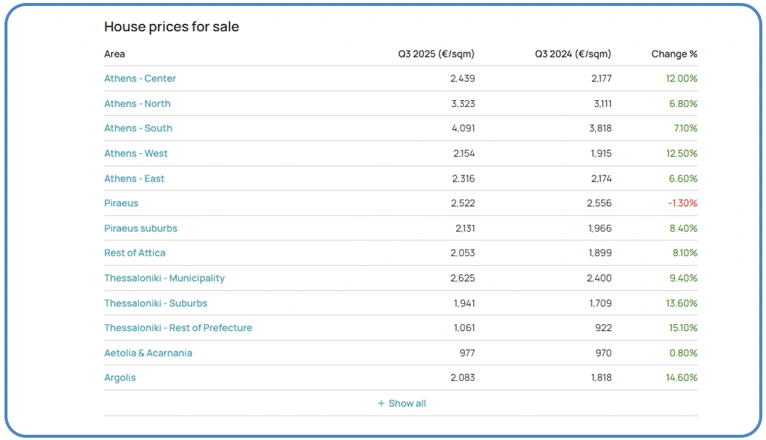This screenshot has width=766, height=440.
Task: Go to Aetolia & Acarnania link
Action: (148, 353)
